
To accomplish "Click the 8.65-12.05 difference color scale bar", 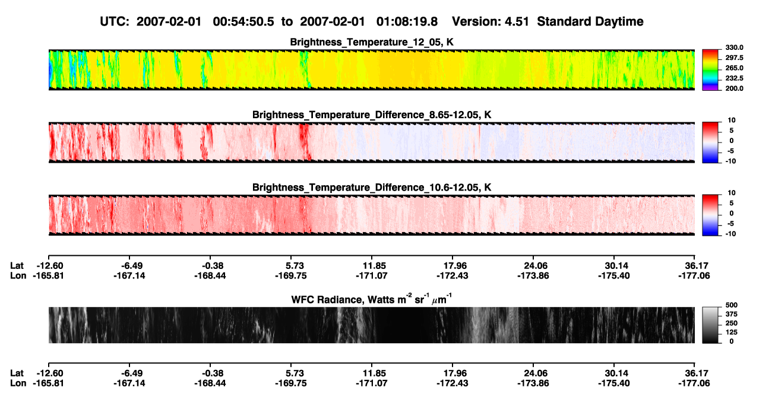I will (x=710, y=141).
